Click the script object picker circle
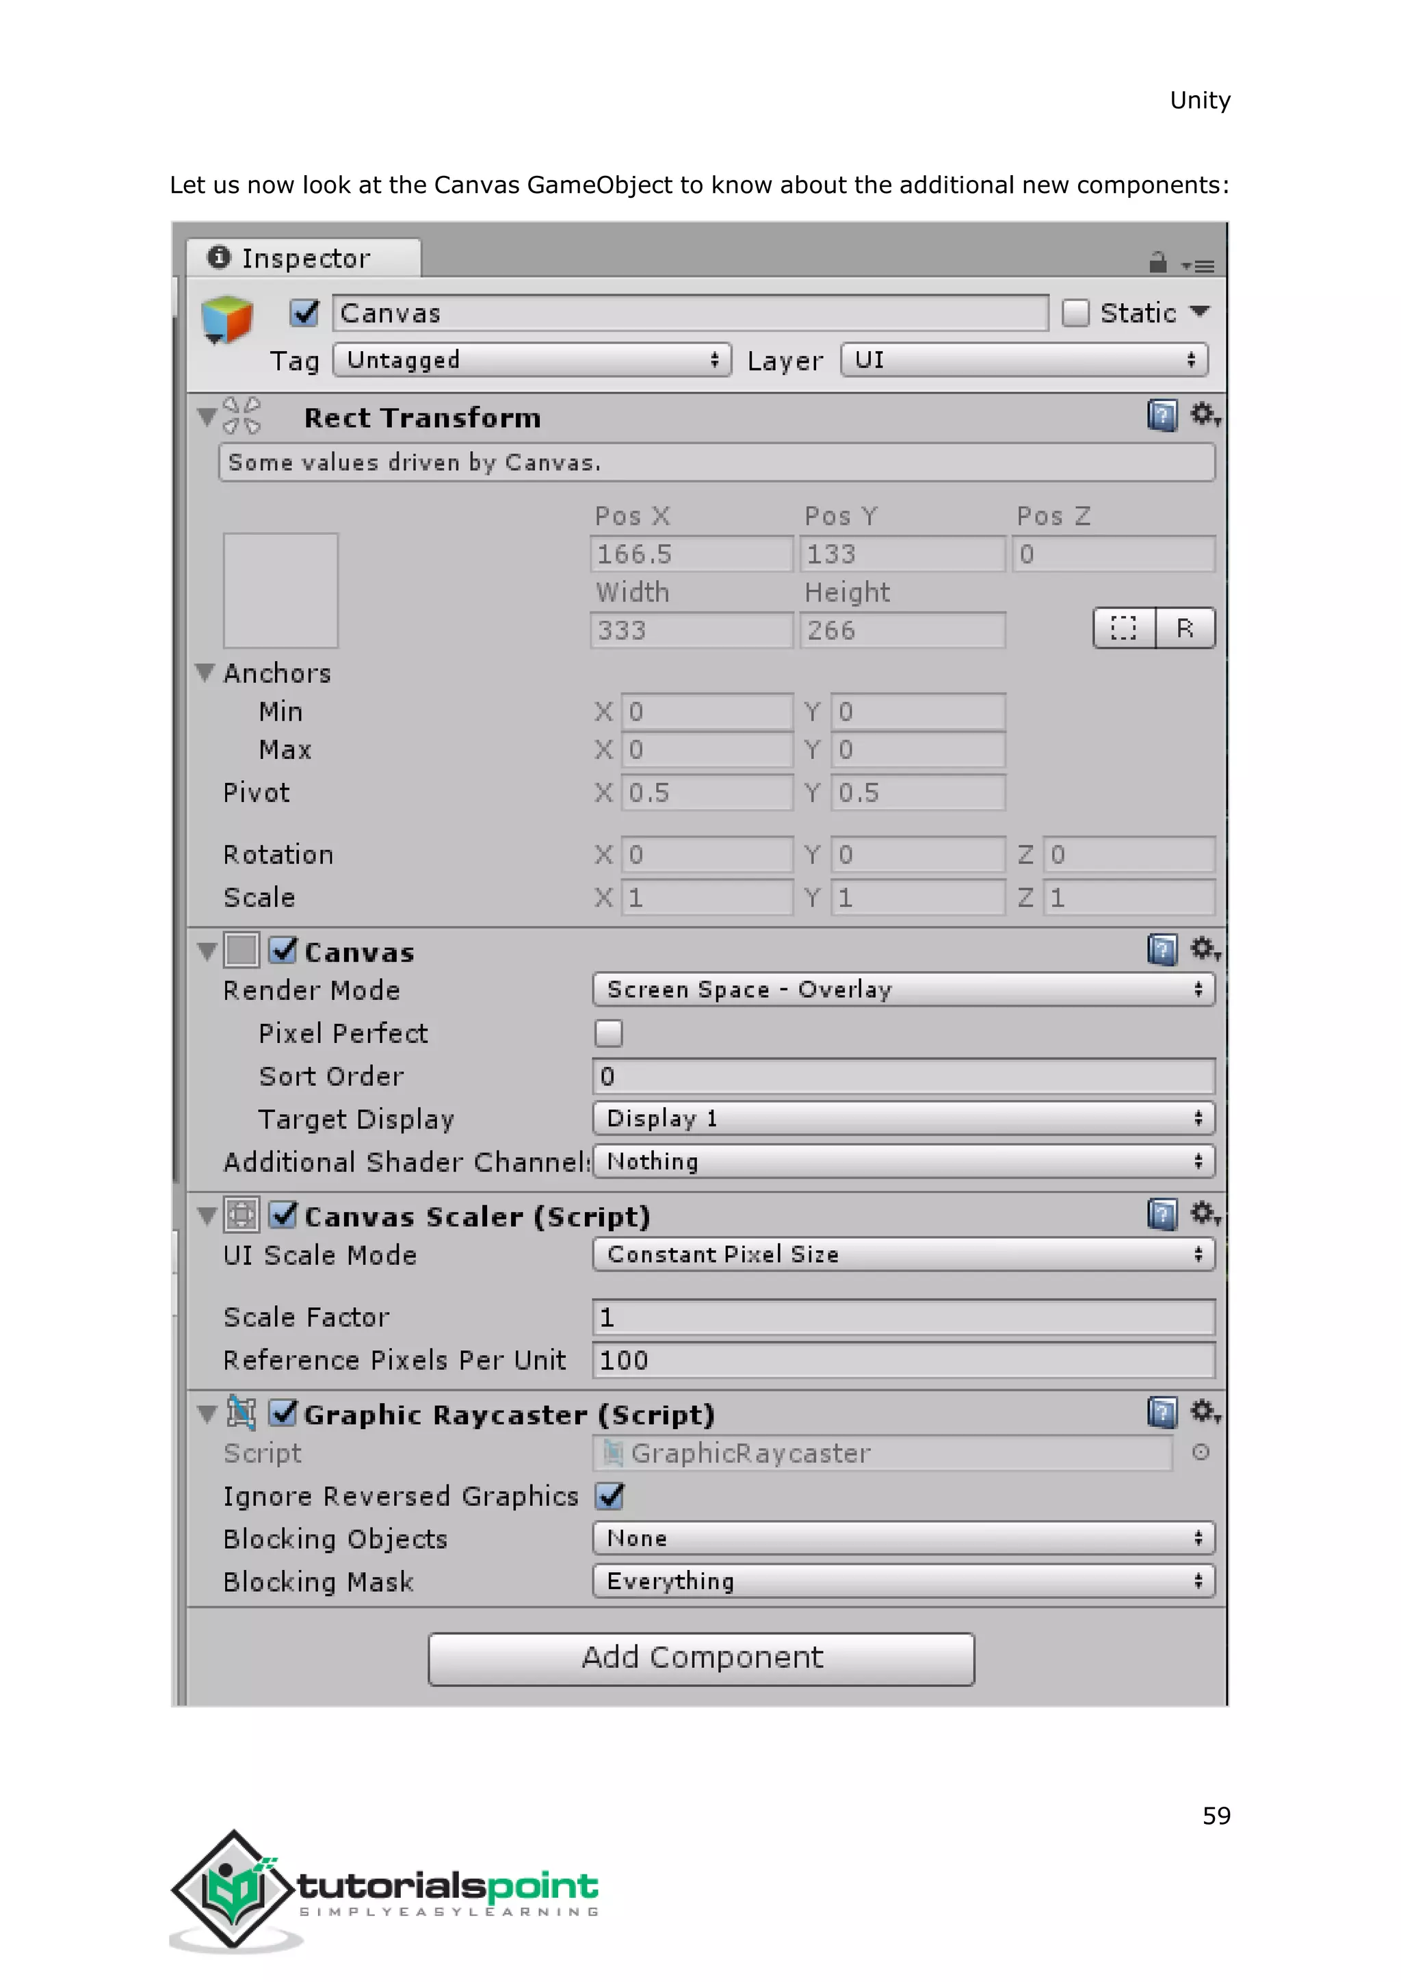This screenshot has height=1982, width=1401. click(1200, 1452)
